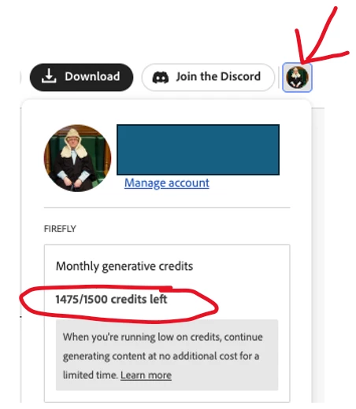Click the 'limited time' text before Learn more

coord(91,375)
